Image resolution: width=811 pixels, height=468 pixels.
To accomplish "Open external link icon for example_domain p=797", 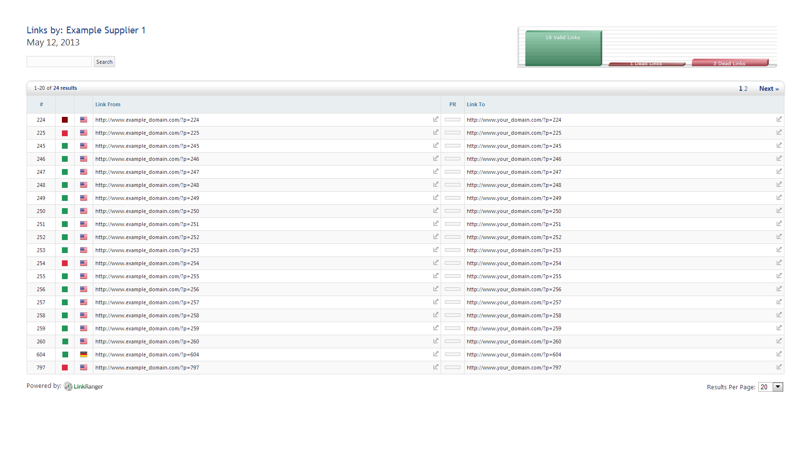I will coord(435,367).
